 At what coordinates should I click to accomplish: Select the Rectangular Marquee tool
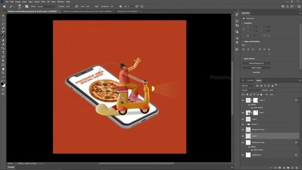3,20
